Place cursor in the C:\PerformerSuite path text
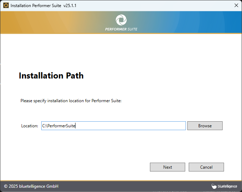 (x=59, y=126)
